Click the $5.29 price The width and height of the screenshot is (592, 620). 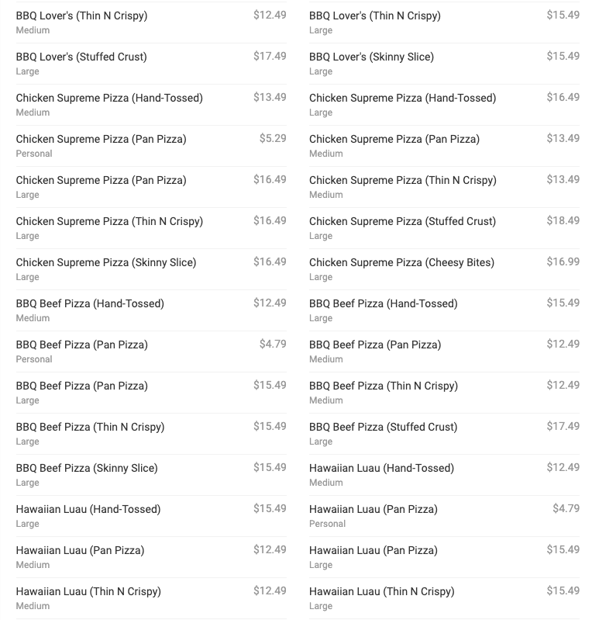(273, 139)
